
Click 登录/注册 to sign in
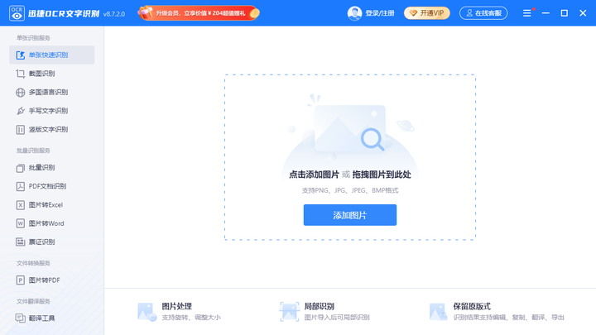[x=380, y=13]
